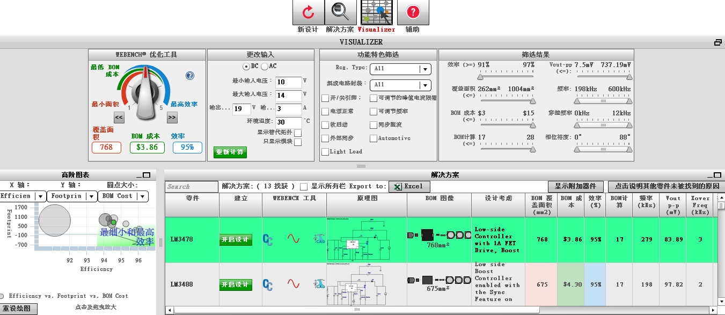Open the LM3478 electrical simulation icon
This screenshot has height=315, width=725.
[x=267, y=239]
